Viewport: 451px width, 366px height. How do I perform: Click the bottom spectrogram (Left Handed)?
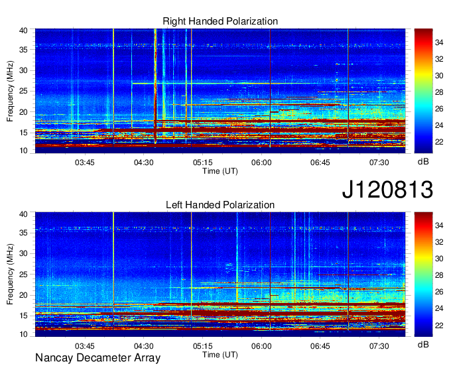click(220, 274)
